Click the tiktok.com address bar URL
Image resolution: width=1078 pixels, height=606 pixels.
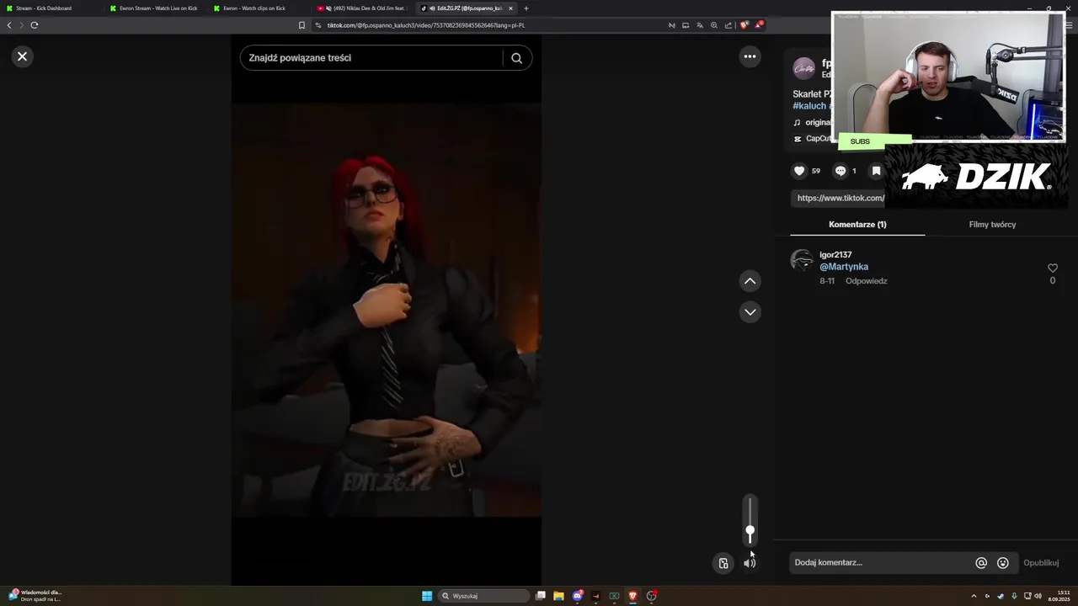(426, 25)
